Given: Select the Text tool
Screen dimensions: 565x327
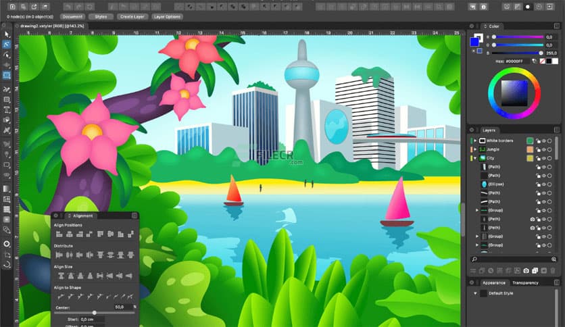Looking at the screenshot, I should point(7,110).
